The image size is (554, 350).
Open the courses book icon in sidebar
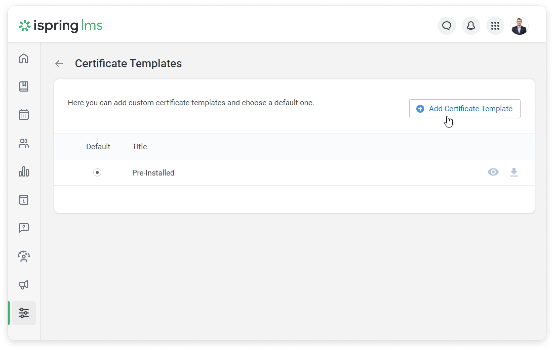coord(24,86)
